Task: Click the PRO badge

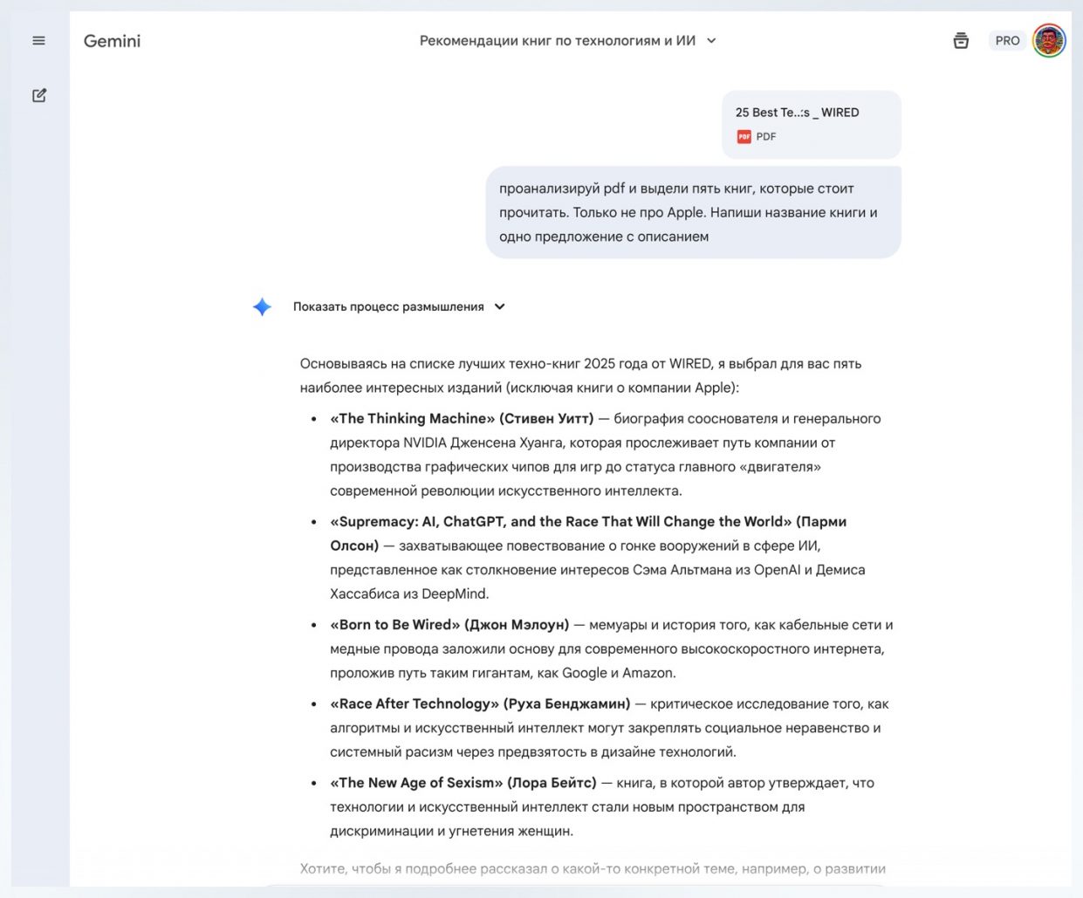Action: pos(1007,41)
